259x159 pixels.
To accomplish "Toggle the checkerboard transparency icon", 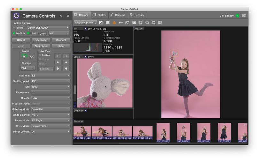I will click(140, 23).
